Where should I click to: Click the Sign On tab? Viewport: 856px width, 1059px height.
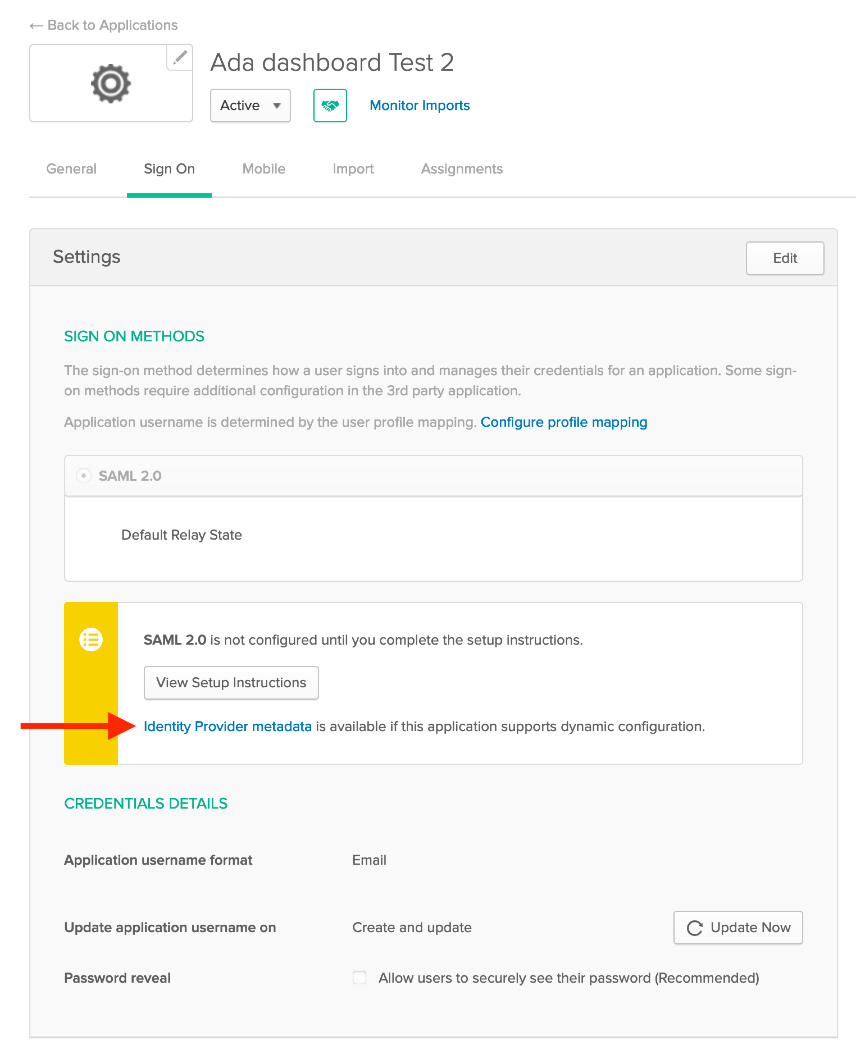click(169, 169)
